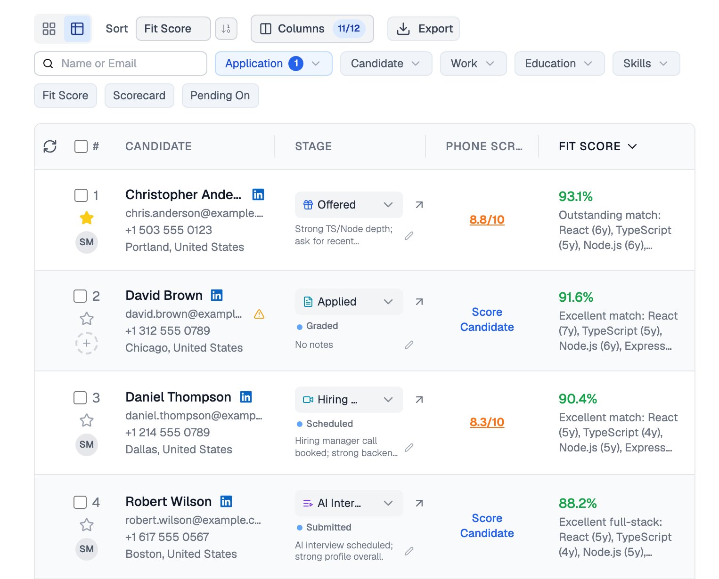Edit stage notes for Robert Wilson
The width and height of the screenshot is (719, 579).
click(x=409, y=551)
